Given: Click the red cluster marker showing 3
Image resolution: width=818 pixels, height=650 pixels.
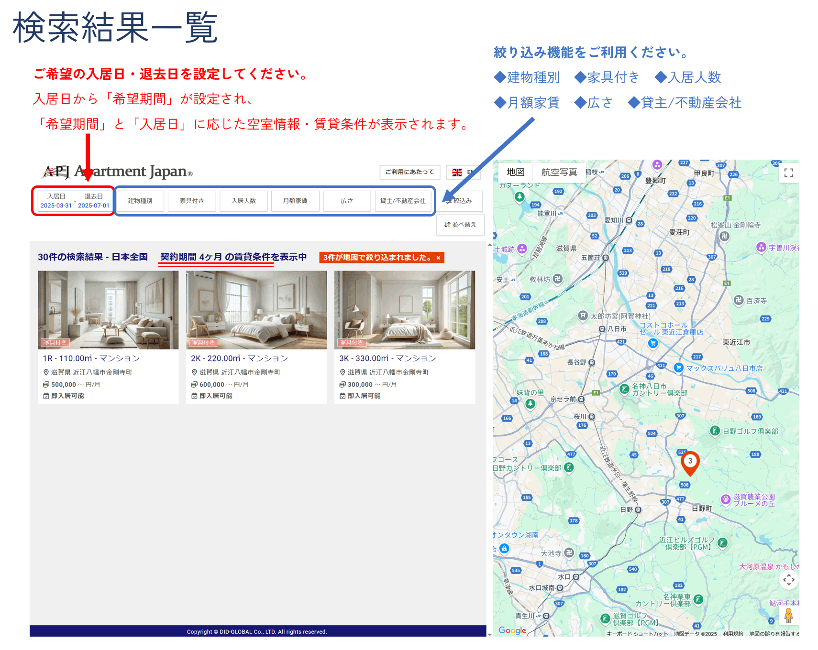Looking at the screenshot, I should point(690,462).
